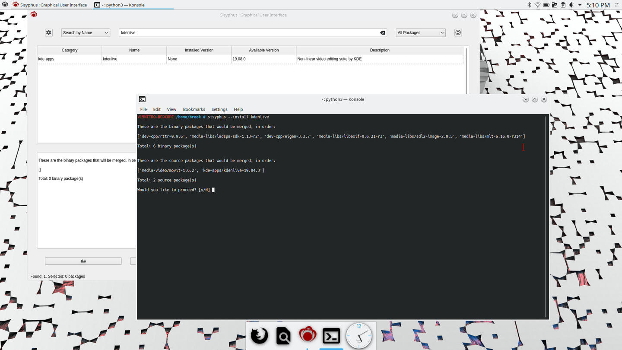This screenshot has width=622, height=350.
Task: Select the kdenlive name cell in the table
Action: click(134, 59)
